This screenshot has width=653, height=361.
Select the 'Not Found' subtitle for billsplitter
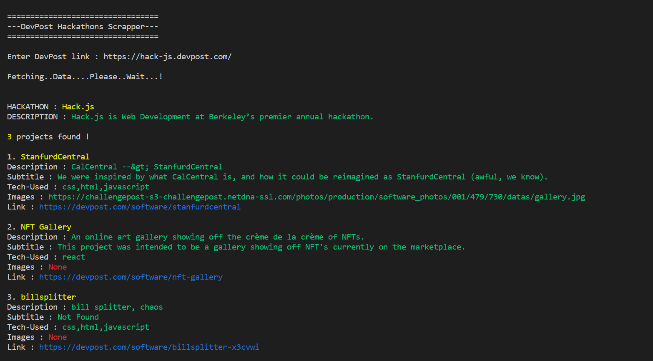point(78,317)
